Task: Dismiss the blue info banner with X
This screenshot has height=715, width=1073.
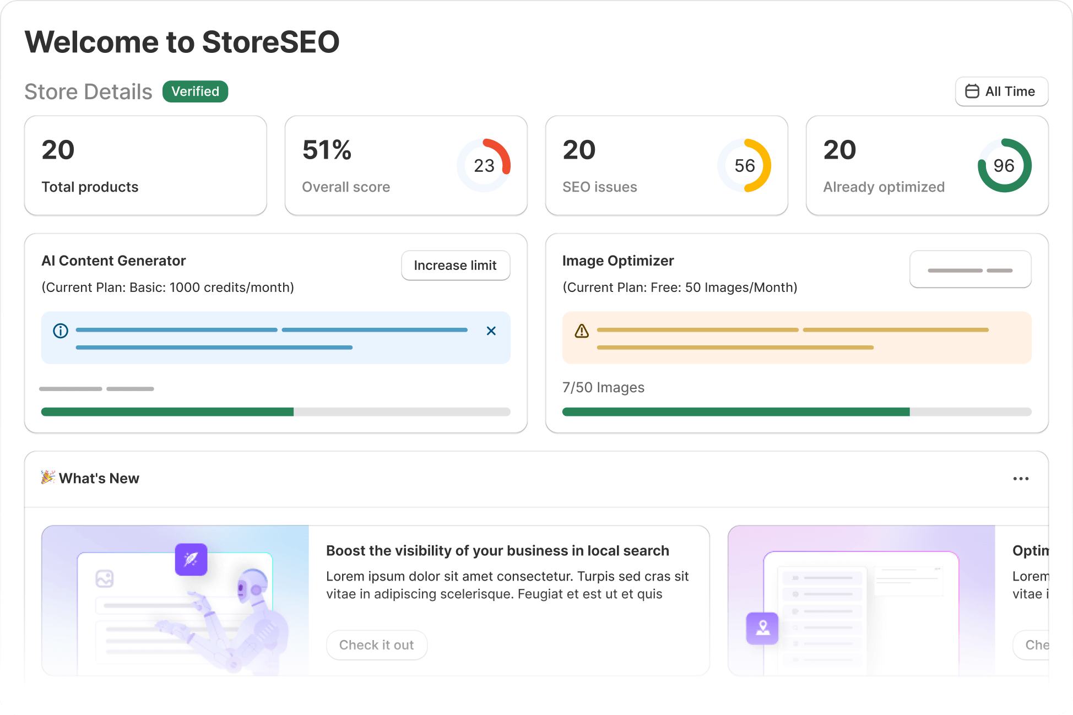Action: click(x=491, y=331)
